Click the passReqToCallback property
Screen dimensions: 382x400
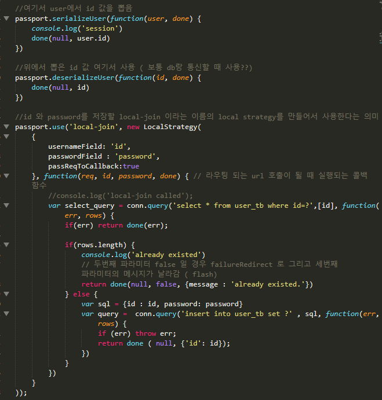coord(83,166)
